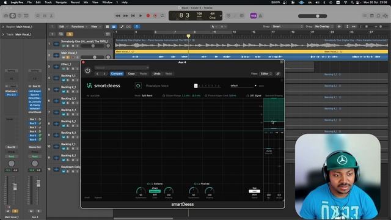Toggle the yellow global Solo button
The width and height of the screenshot is (391, 220).
pos(70,34)
